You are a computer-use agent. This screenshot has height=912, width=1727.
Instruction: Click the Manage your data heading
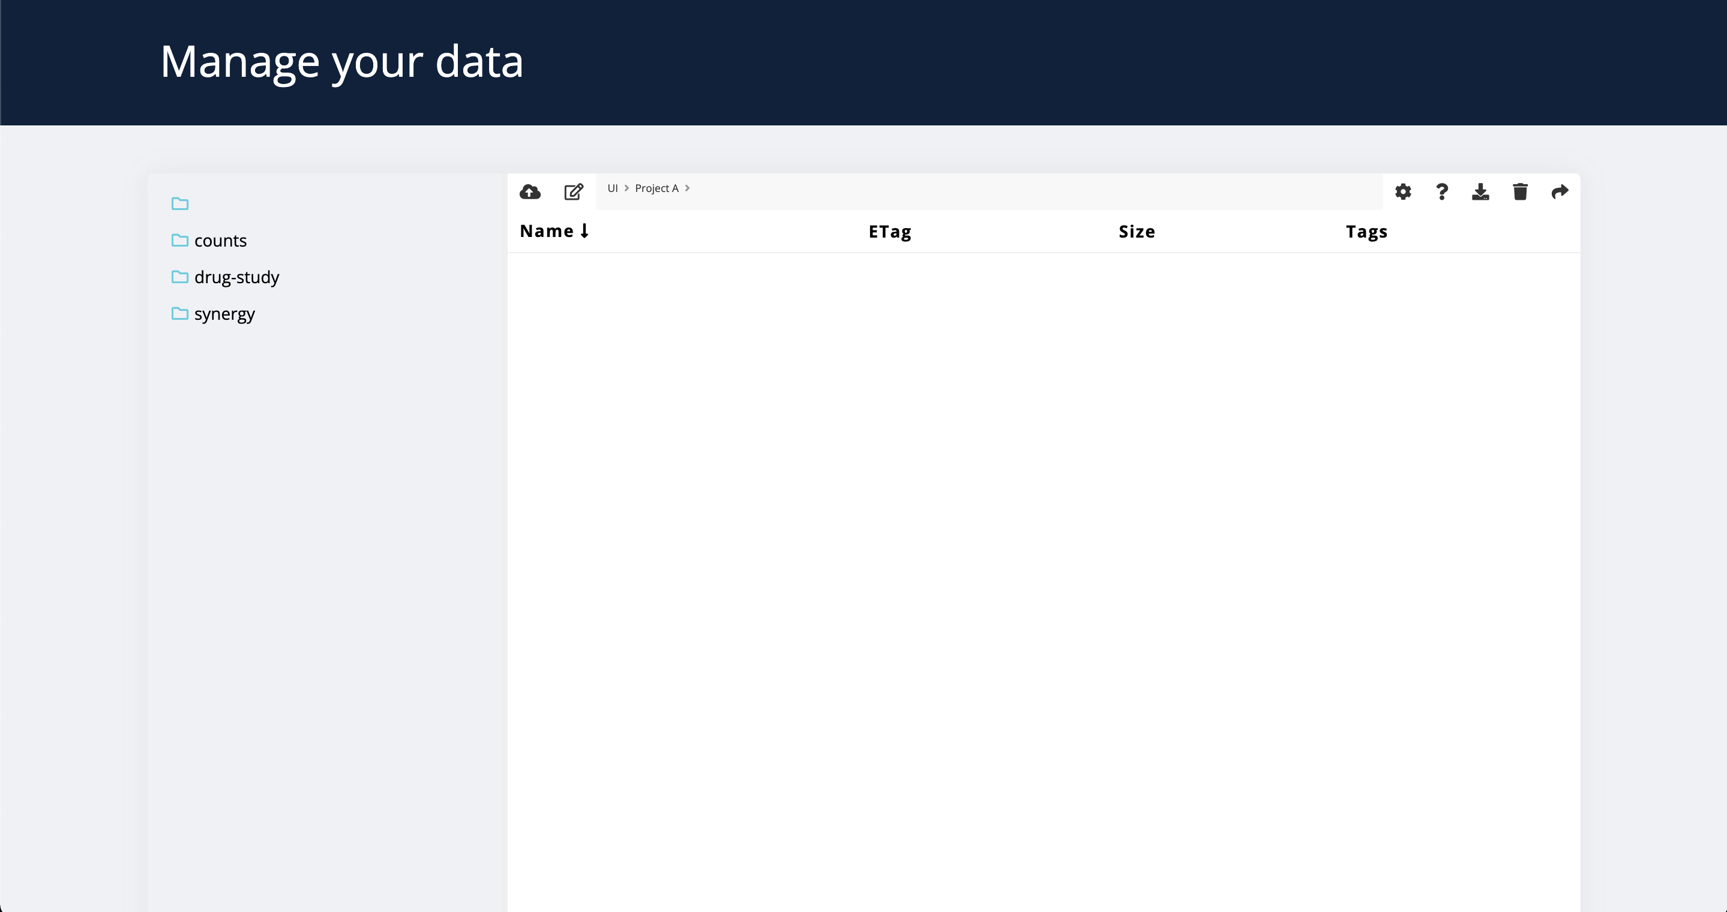(341, 62)
